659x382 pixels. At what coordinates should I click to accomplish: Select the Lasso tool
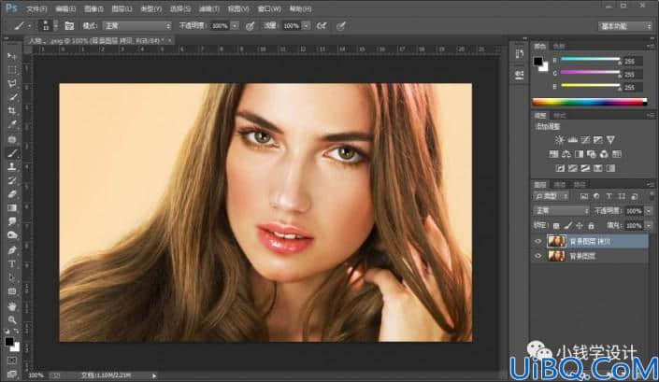[12, 83]
